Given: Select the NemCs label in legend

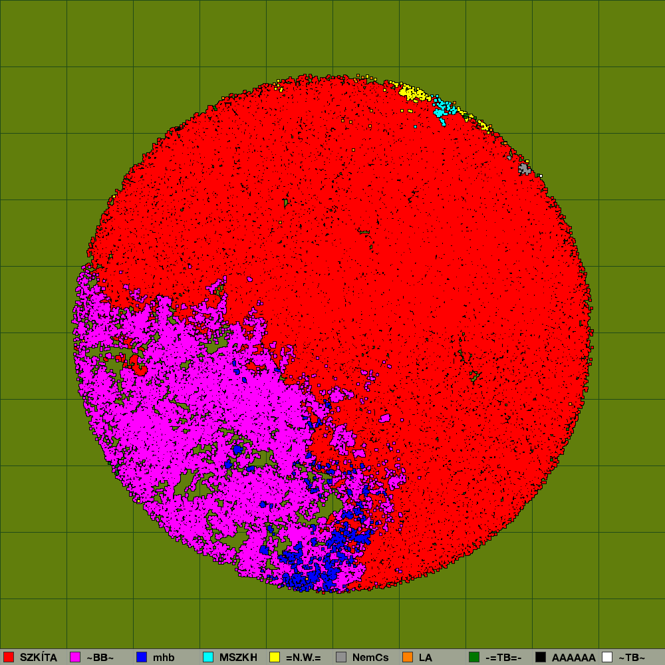Looking at the screenshot, I should click(370, 658).
